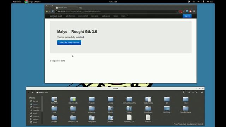The width and height of the screenshot is (226, 127).
Task: Select the Apps folder
Action: click(111, 100)
